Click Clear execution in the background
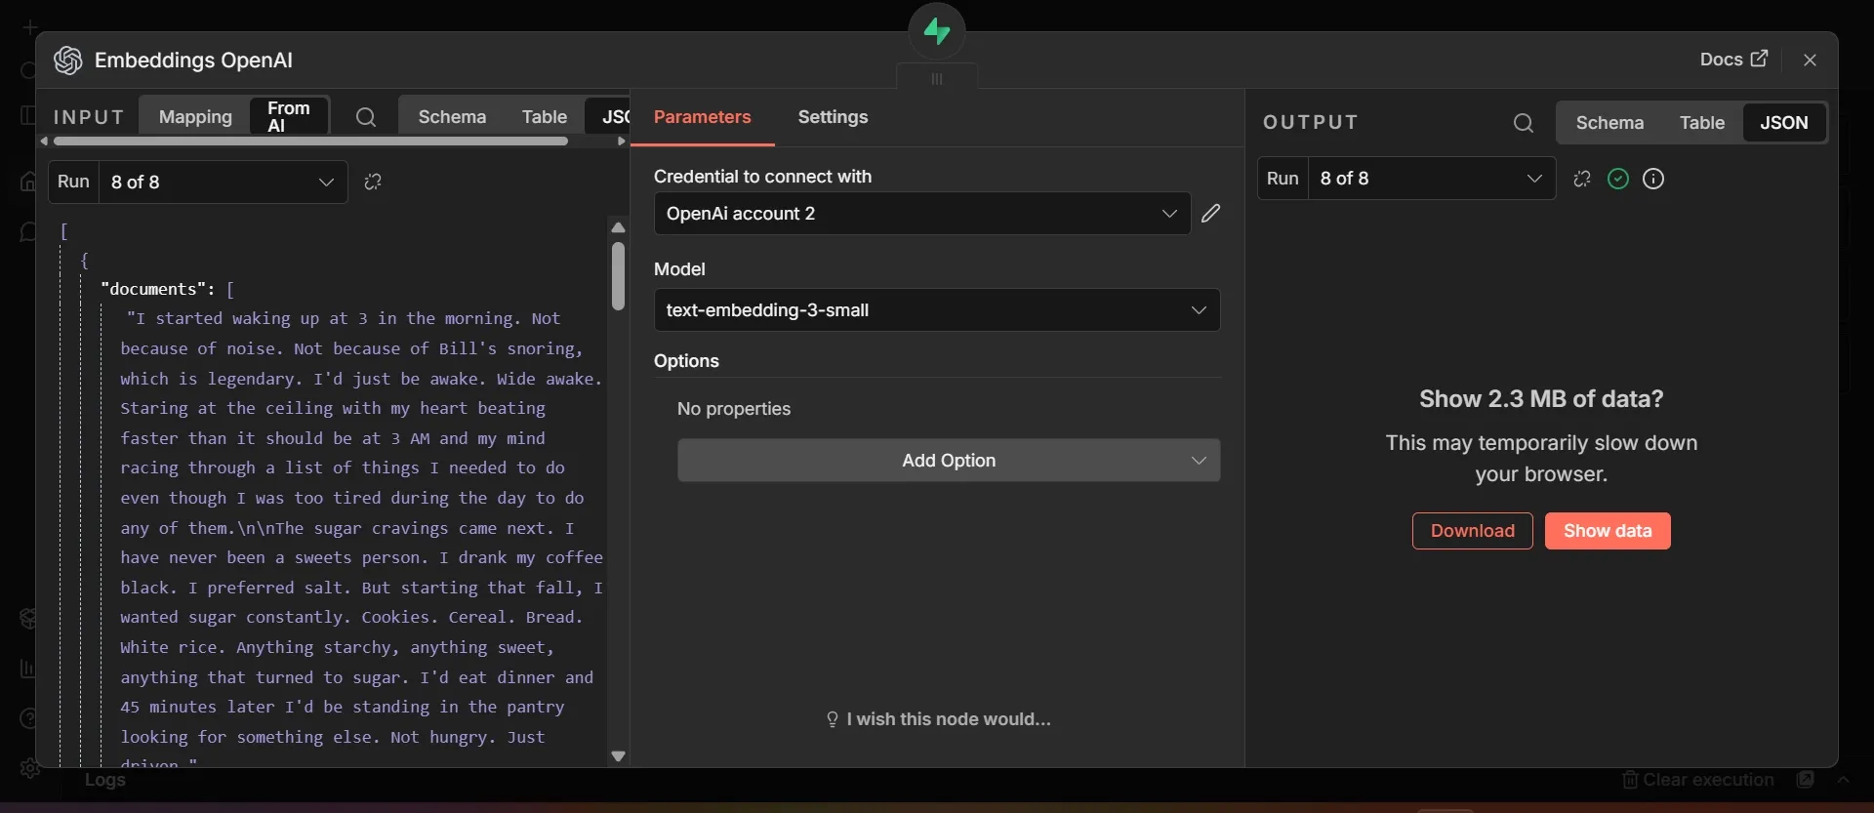The width and height of the screenshot is (1874, 813). point(1698,780)
